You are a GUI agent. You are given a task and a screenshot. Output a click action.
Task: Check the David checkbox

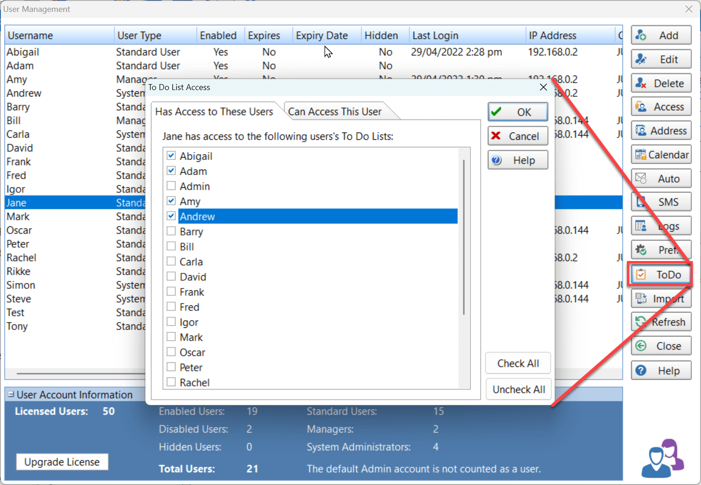pyautogui.click(x=171, y=276)
